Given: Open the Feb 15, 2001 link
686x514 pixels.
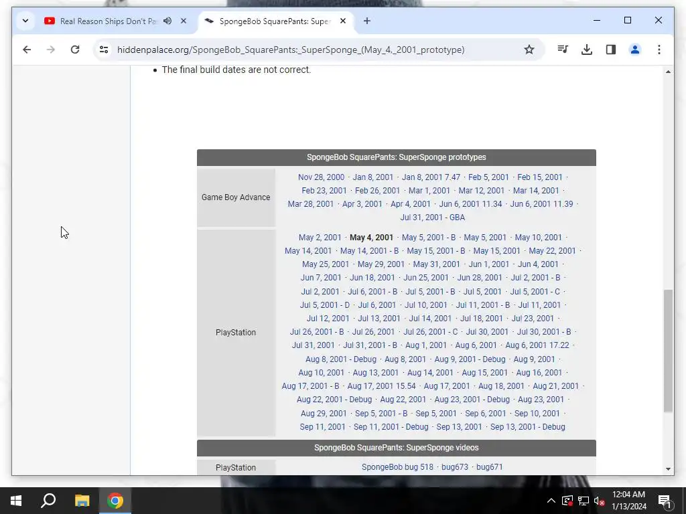Looking at the screenshot, I should click(x=539, y=177).
